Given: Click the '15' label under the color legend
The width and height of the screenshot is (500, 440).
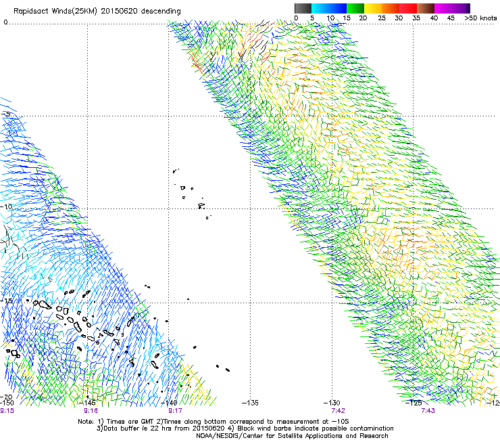Looking at the screenshot, I should [347, 18].
